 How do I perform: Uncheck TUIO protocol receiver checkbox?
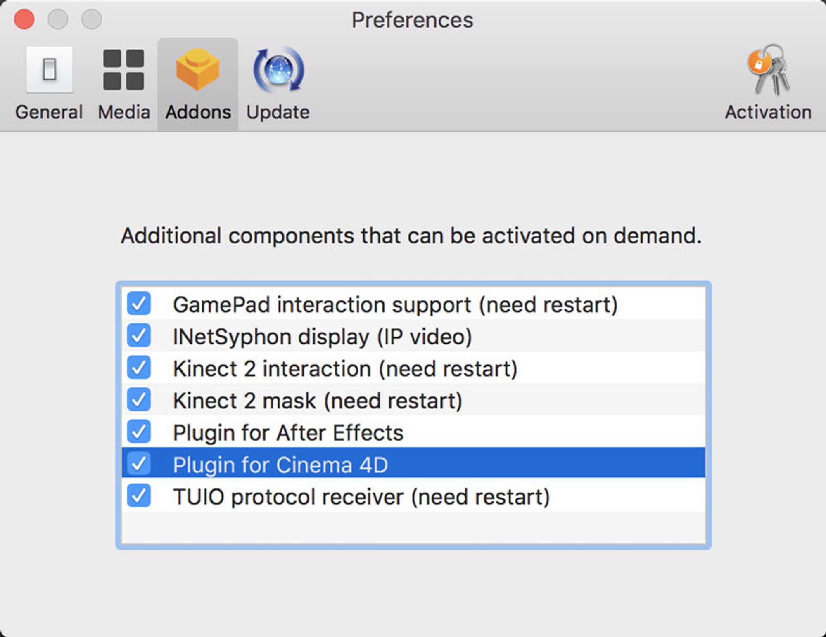139,495
